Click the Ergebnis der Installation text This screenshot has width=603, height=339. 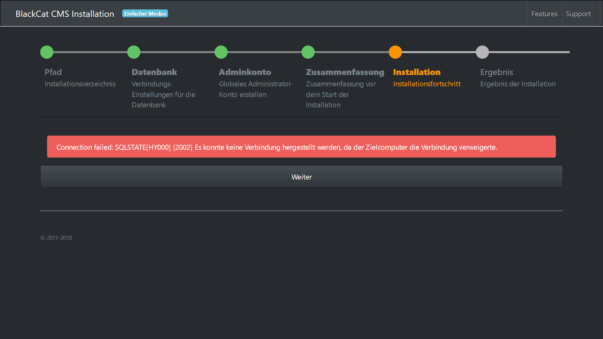518,84
